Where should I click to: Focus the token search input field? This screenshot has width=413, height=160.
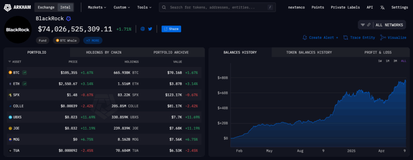(x=217, y=7)
